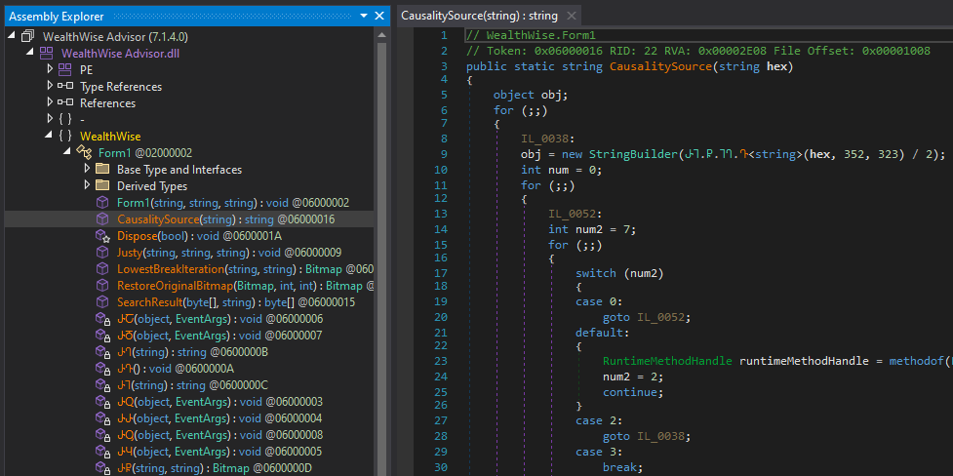The image size is (953, 476).
Task: Expand the PE tree node
Action: pos(51,70)
